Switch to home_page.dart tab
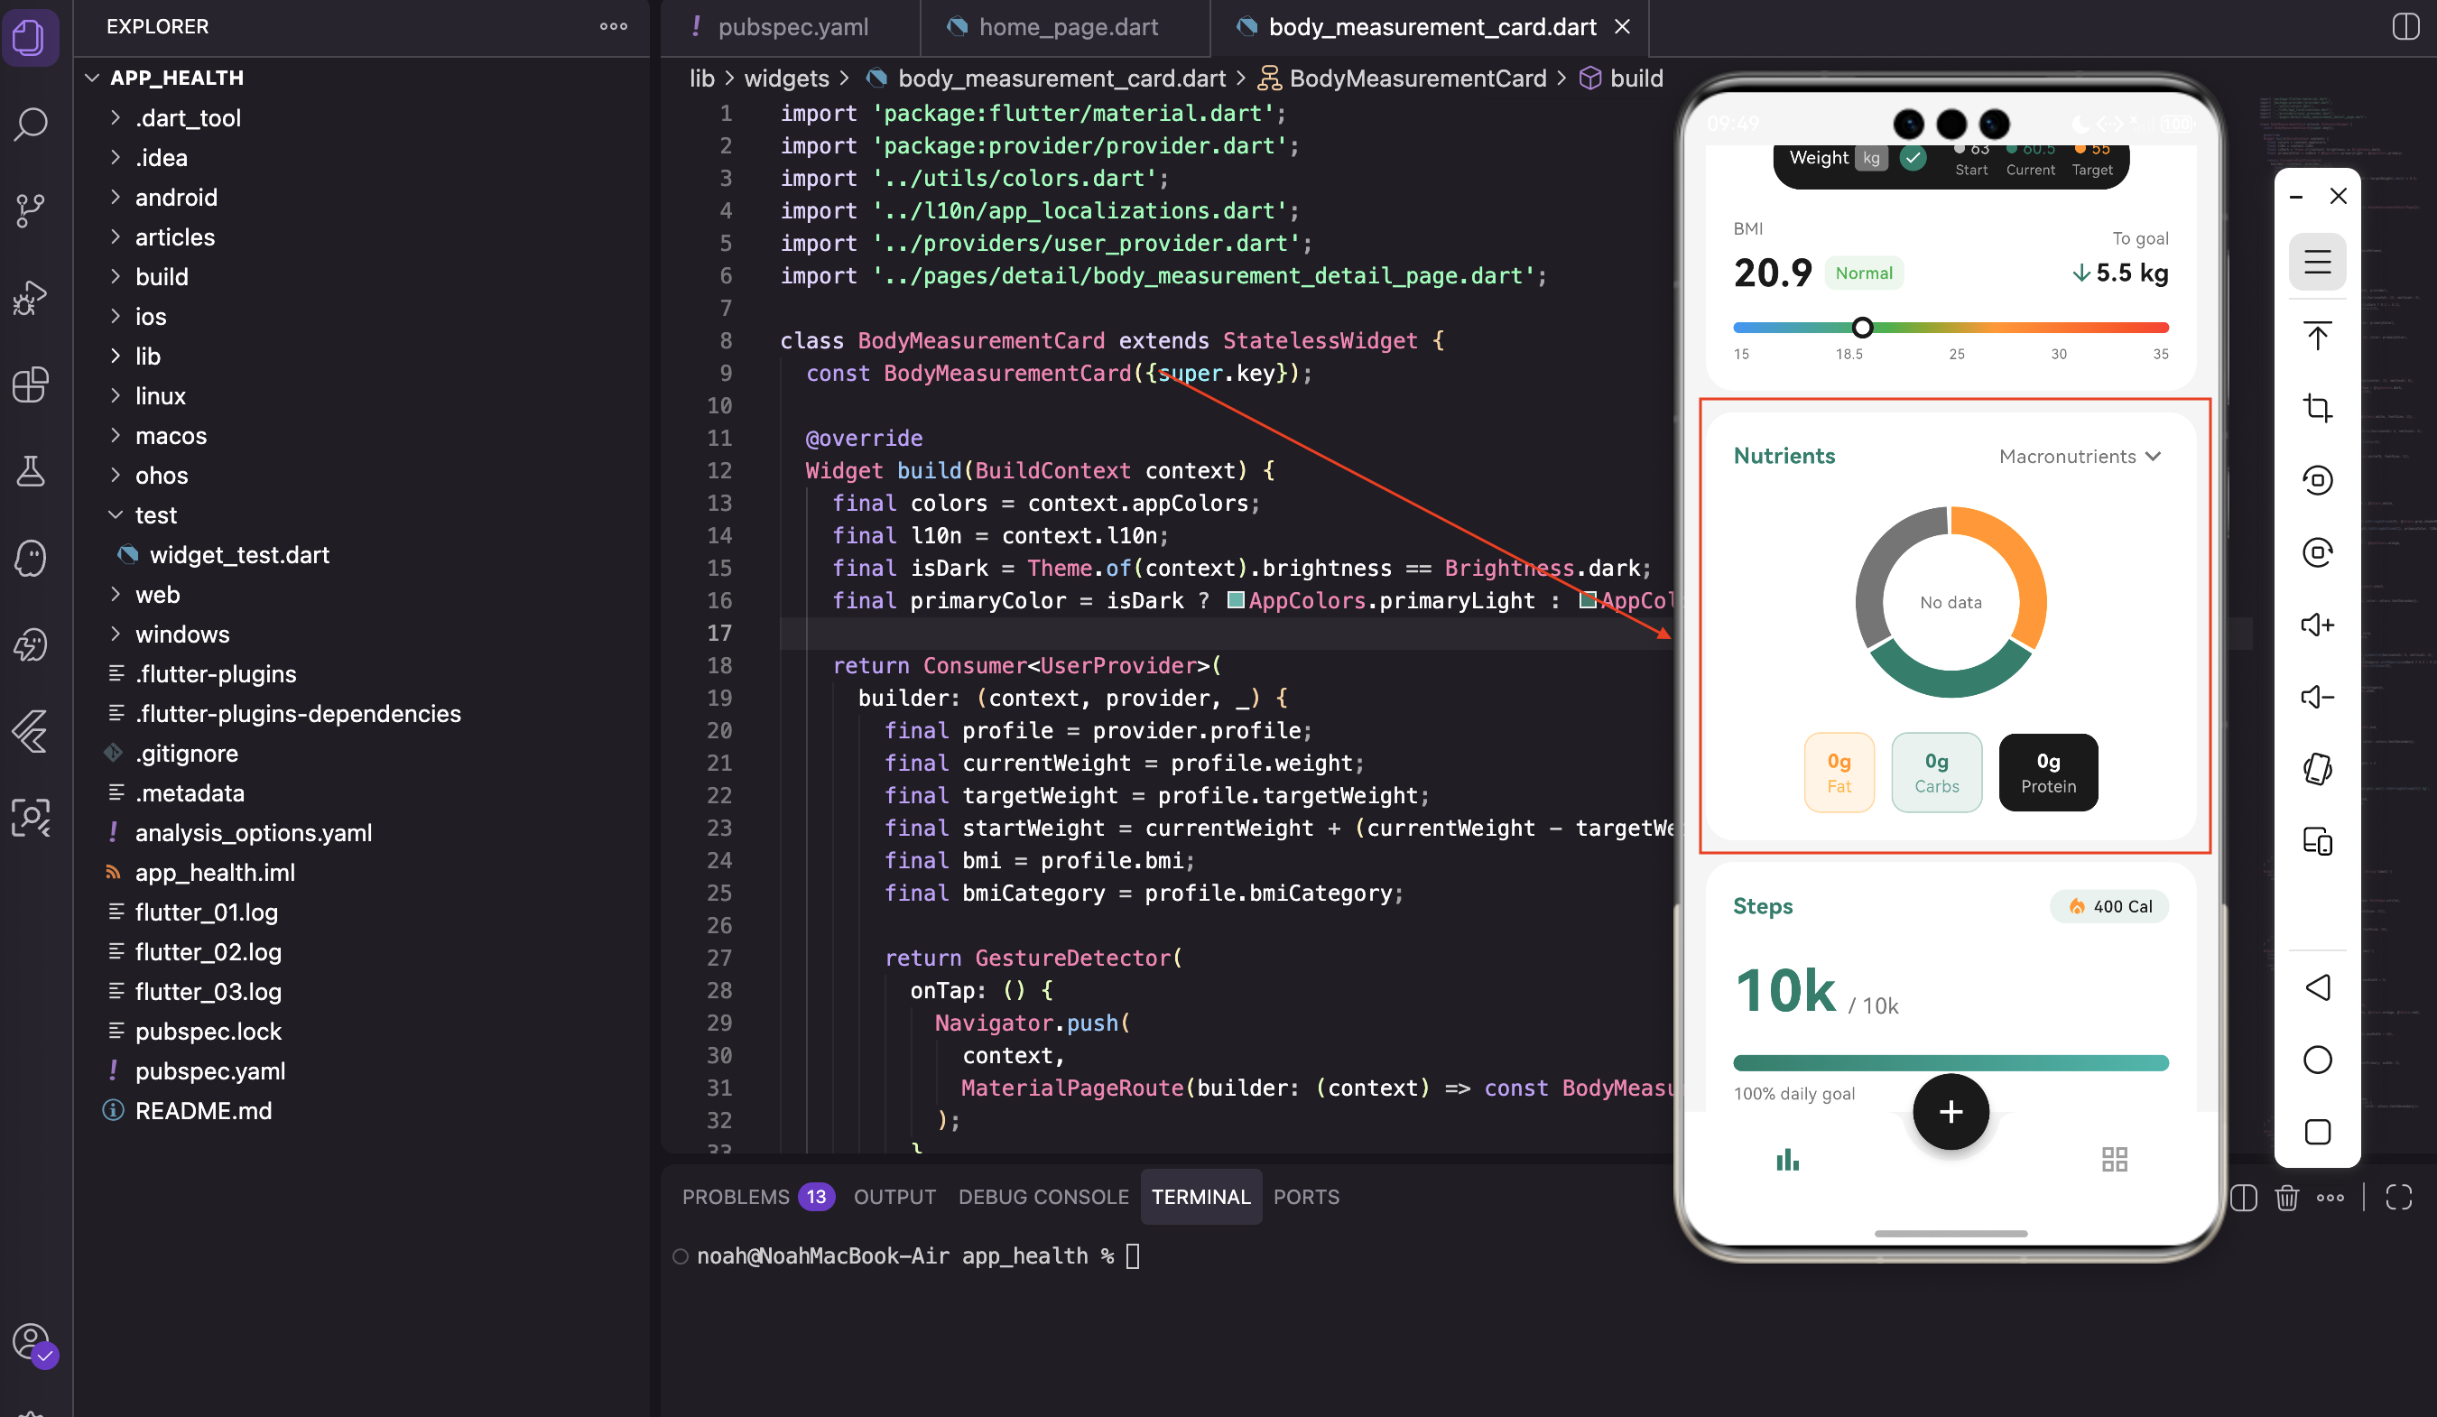Viewport: 2437px width, 1417px height. [x=1067, y=27]
